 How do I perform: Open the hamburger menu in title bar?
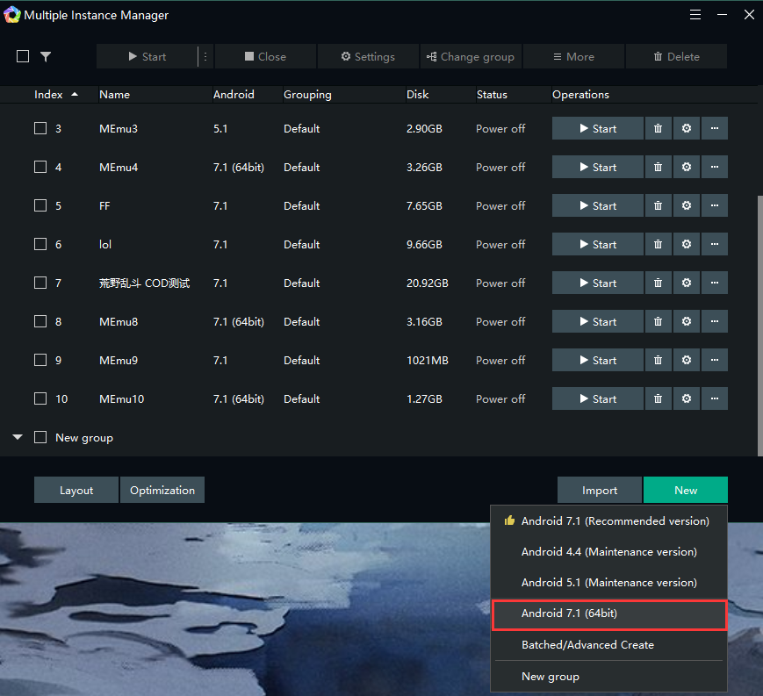[x=695, y=16]
